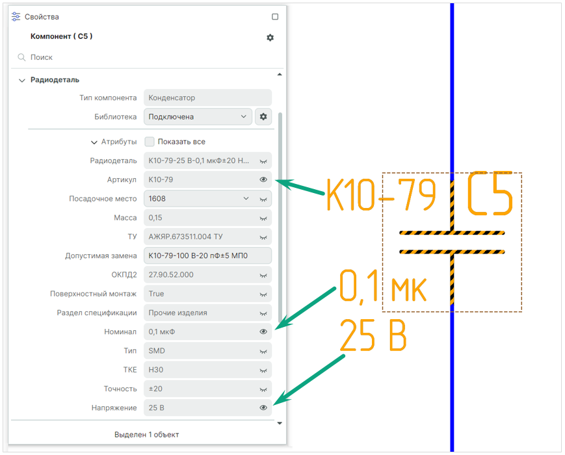Collapse the Атрибуты group
This screenshot has height=455, width=565.
94,142
